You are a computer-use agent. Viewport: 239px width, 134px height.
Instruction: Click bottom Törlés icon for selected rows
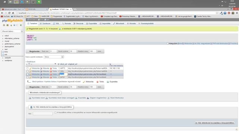[97, 82]
